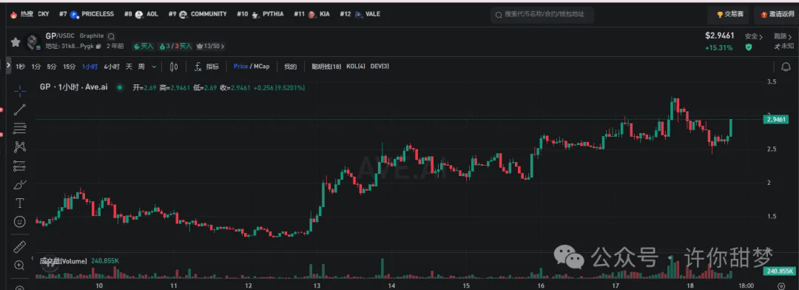Click the +15.31% change value
Screen dimensions: 799x290
coord(719,47)
